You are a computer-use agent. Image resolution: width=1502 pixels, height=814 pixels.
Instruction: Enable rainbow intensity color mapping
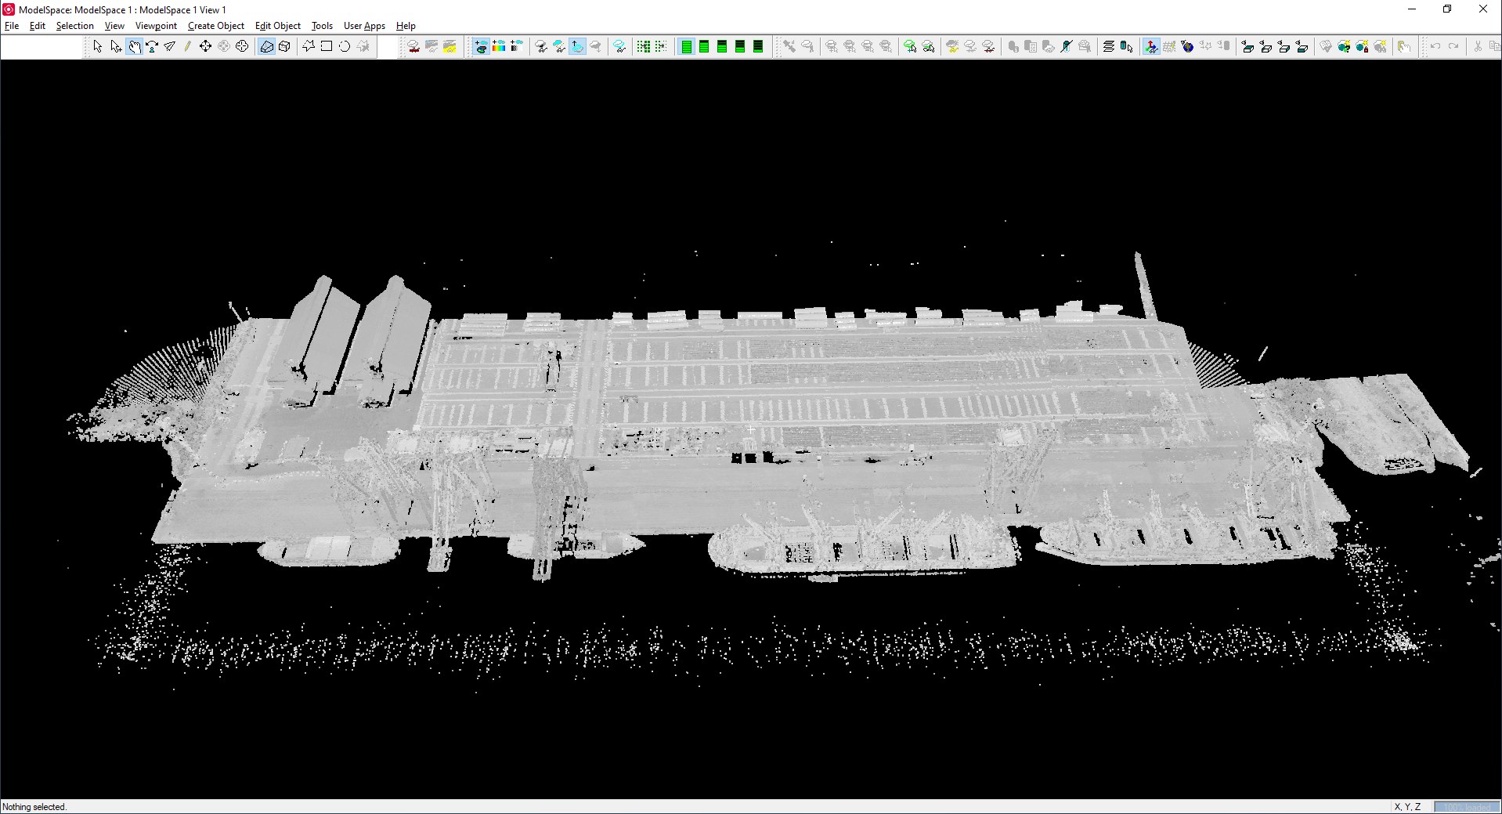pyautogui.click(x=499, y=46)
